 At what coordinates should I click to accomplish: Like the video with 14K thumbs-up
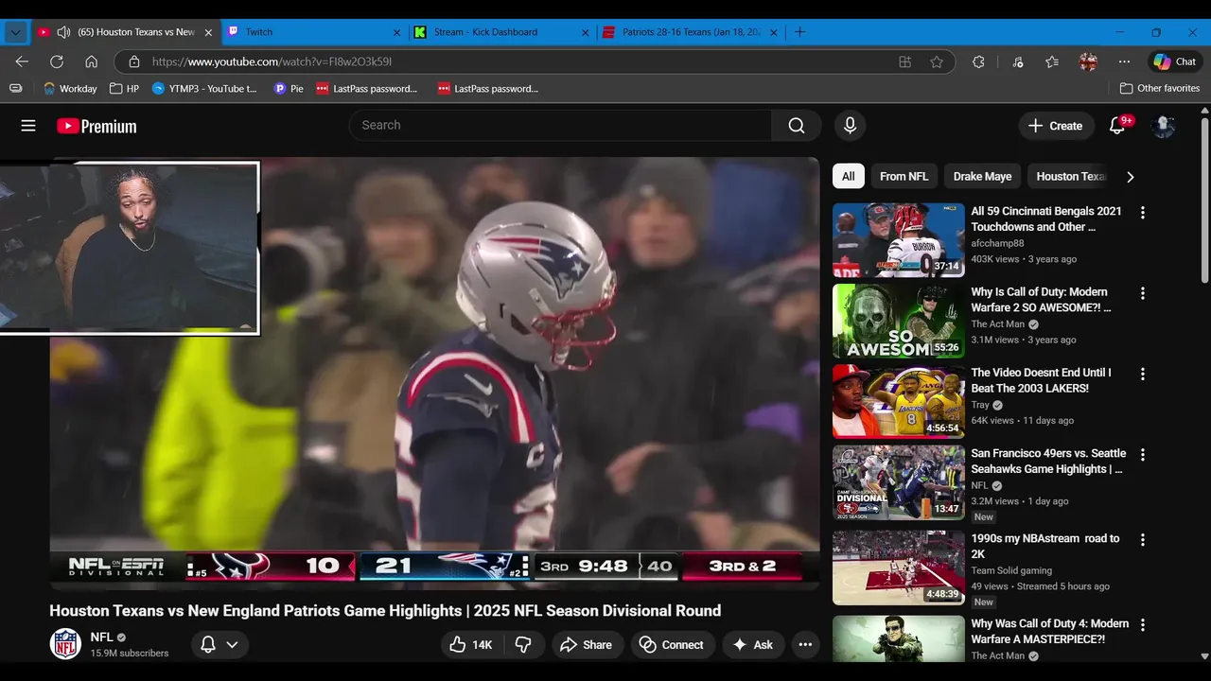pyautogui.click(x=472, y=645)
